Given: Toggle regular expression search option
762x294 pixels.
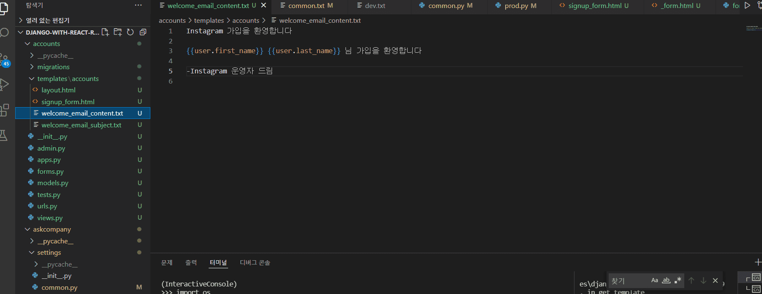Looking at the screenshot, I should point(678,281).
